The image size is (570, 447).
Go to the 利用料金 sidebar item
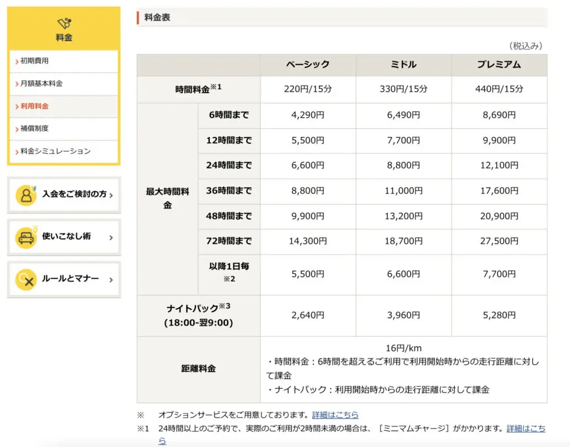pyautogui.click(x=35, y=106)
